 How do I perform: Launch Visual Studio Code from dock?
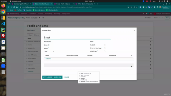[3, 24]
